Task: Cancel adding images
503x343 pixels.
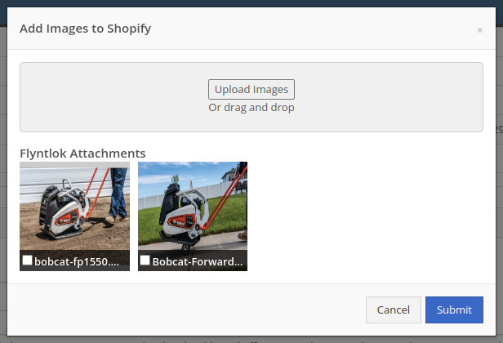Action: click(394, 310)
